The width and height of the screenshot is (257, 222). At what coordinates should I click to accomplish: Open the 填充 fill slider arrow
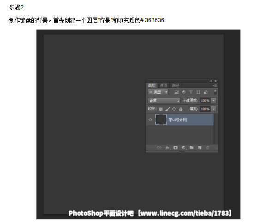pyautogui.click(x=214, y=109)
